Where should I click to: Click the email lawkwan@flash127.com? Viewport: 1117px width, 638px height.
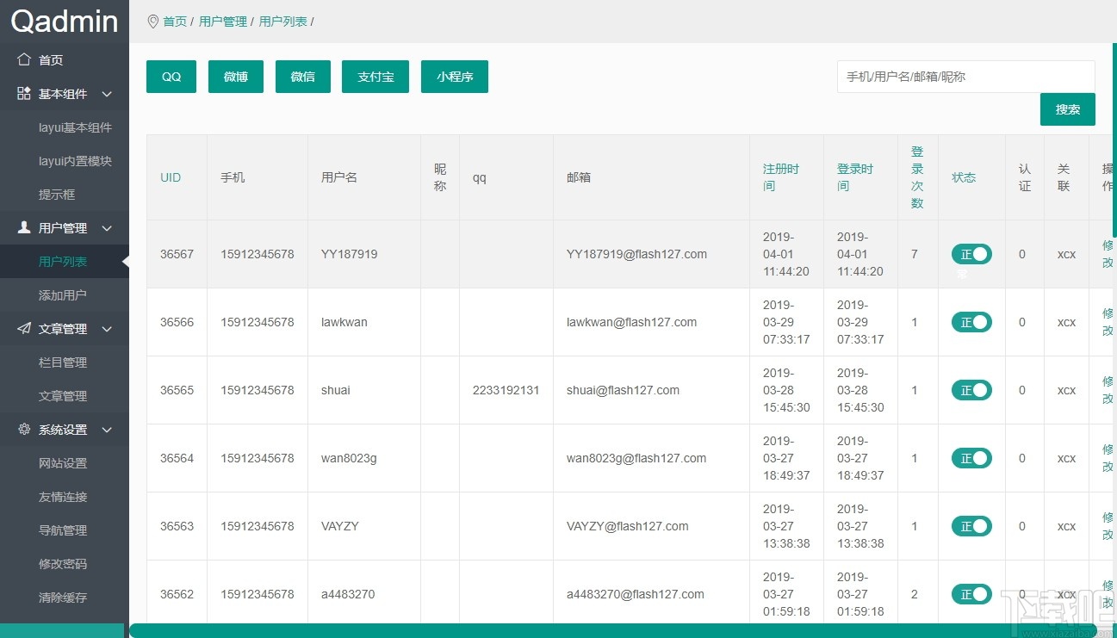tap(632, 322)
